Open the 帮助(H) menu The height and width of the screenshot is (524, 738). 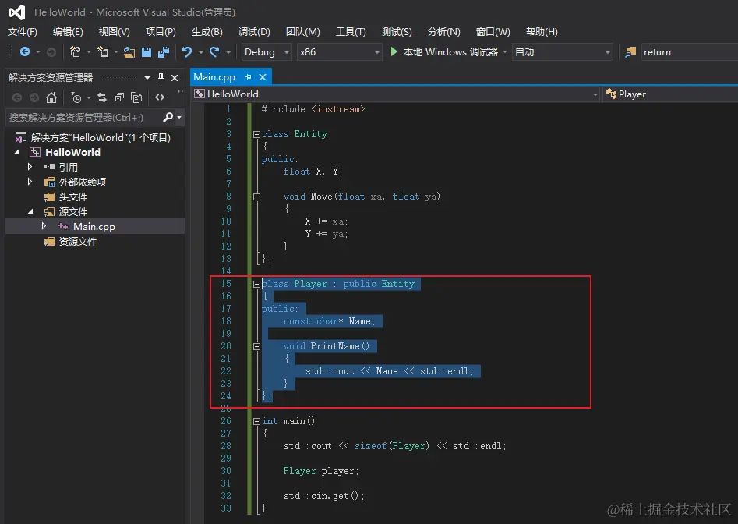pos(542,31)
